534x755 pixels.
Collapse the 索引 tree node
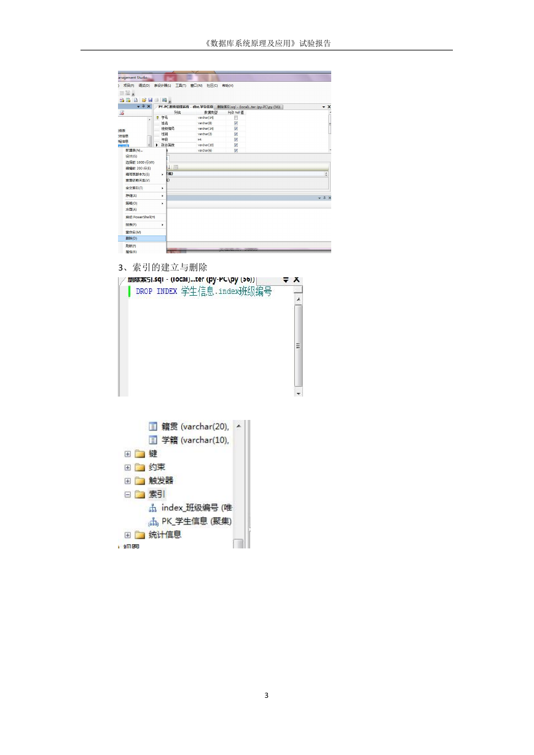pos(127,494)
